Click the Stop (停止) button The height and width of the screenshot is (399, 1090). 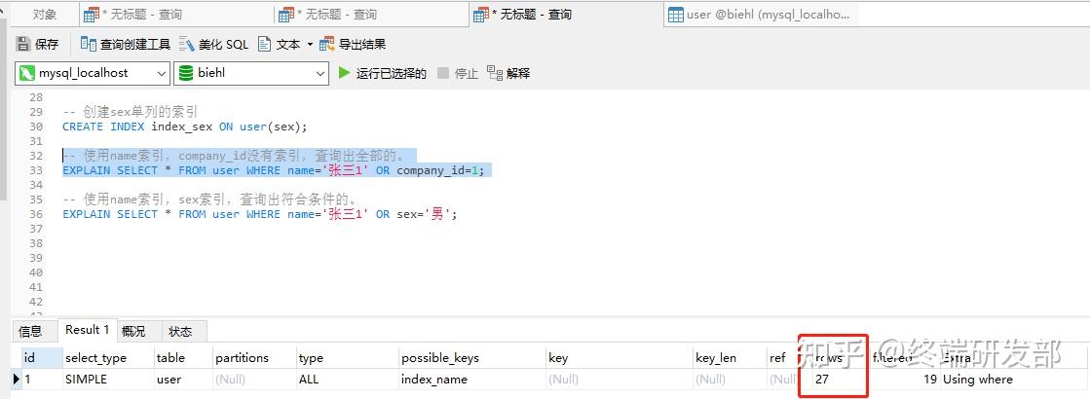coord(458,73)
